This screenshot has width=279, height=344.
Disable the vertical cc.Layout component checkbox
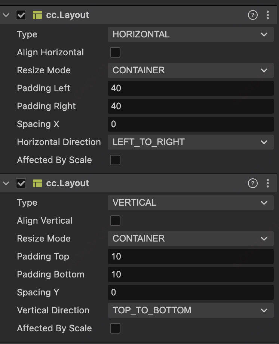[21, 183]
